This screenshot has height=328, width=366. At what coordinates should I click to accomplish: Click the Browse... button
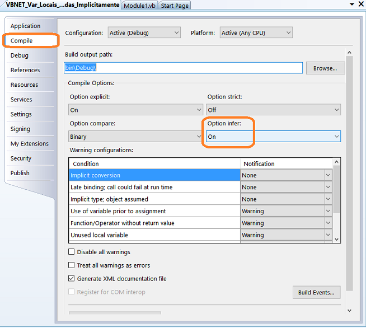325,68
